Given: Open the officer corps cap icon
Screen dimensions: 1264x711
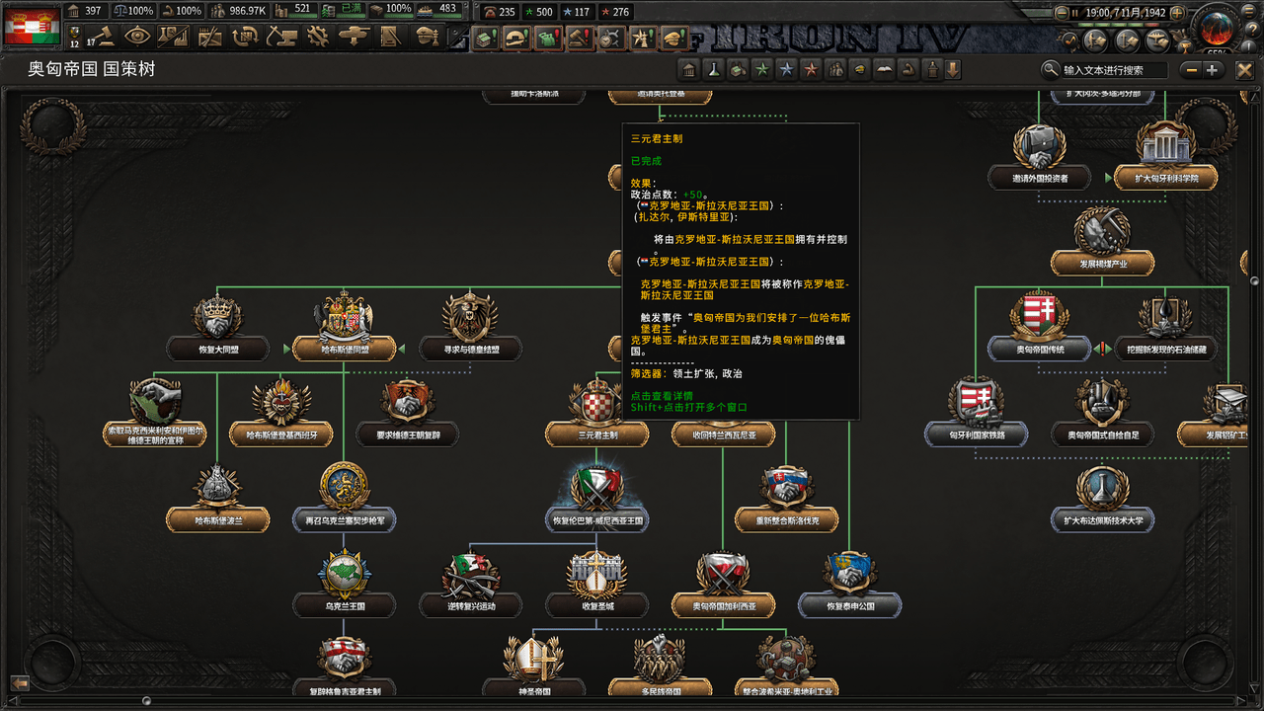Looking at the screenshot, I should pos(427,37).
